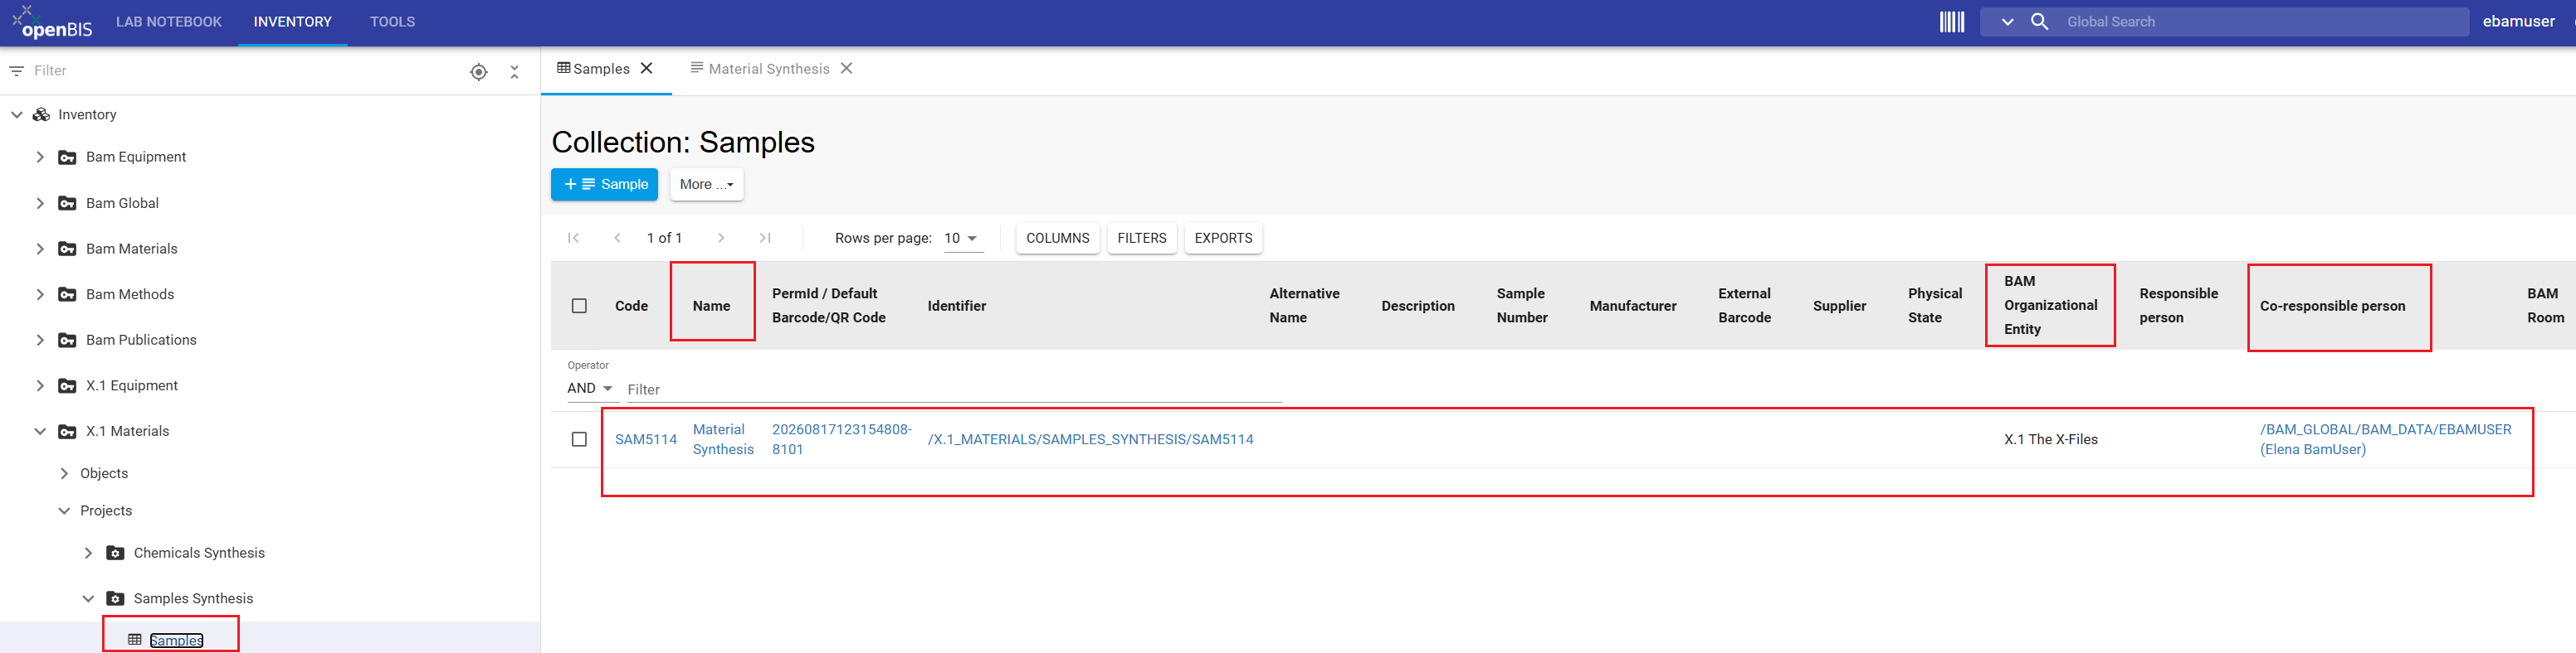Click the locate current node target icon

tap(479, 72)
